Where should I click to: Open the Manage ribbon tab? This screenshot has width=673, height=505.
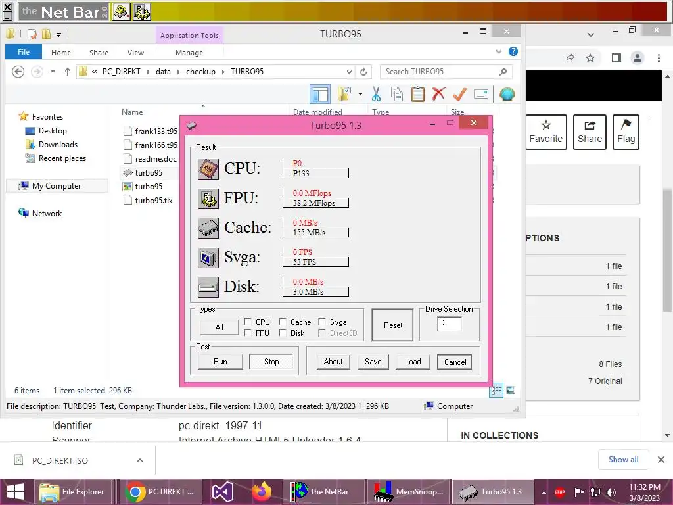tap(189, 53)
